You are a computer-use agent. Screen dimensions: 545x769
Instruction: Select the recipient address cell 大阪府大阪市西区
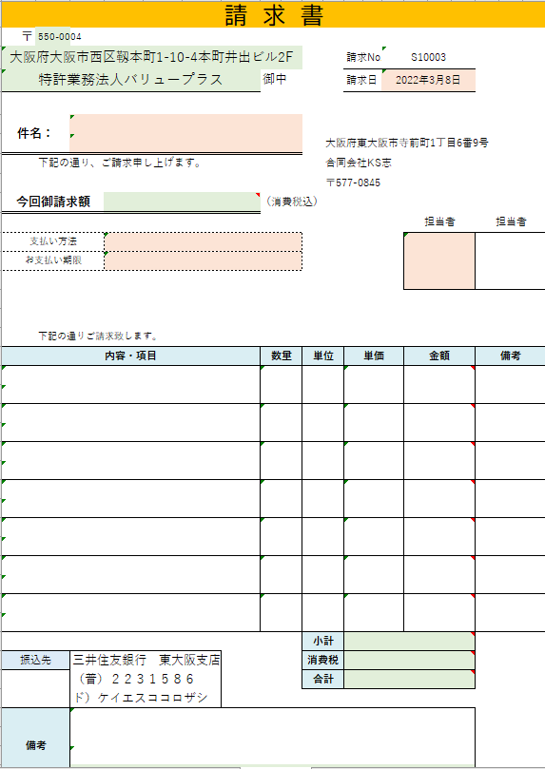[x=152, y=58]
